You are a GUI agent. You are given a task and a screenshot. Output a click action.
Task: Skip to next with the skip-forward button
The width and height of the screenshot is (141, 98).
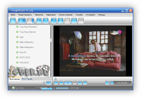[85, 83]
